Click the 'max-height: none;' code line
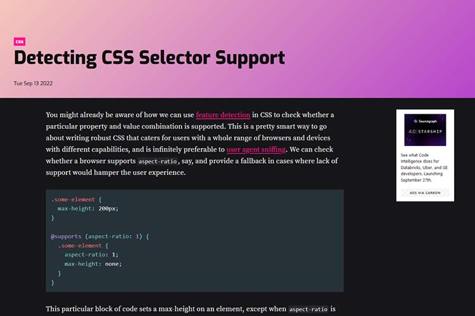The image size is (475, 316). [92, 264]
